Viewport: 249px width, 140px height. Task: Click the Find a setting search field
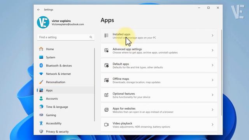(x=66, y=37)
